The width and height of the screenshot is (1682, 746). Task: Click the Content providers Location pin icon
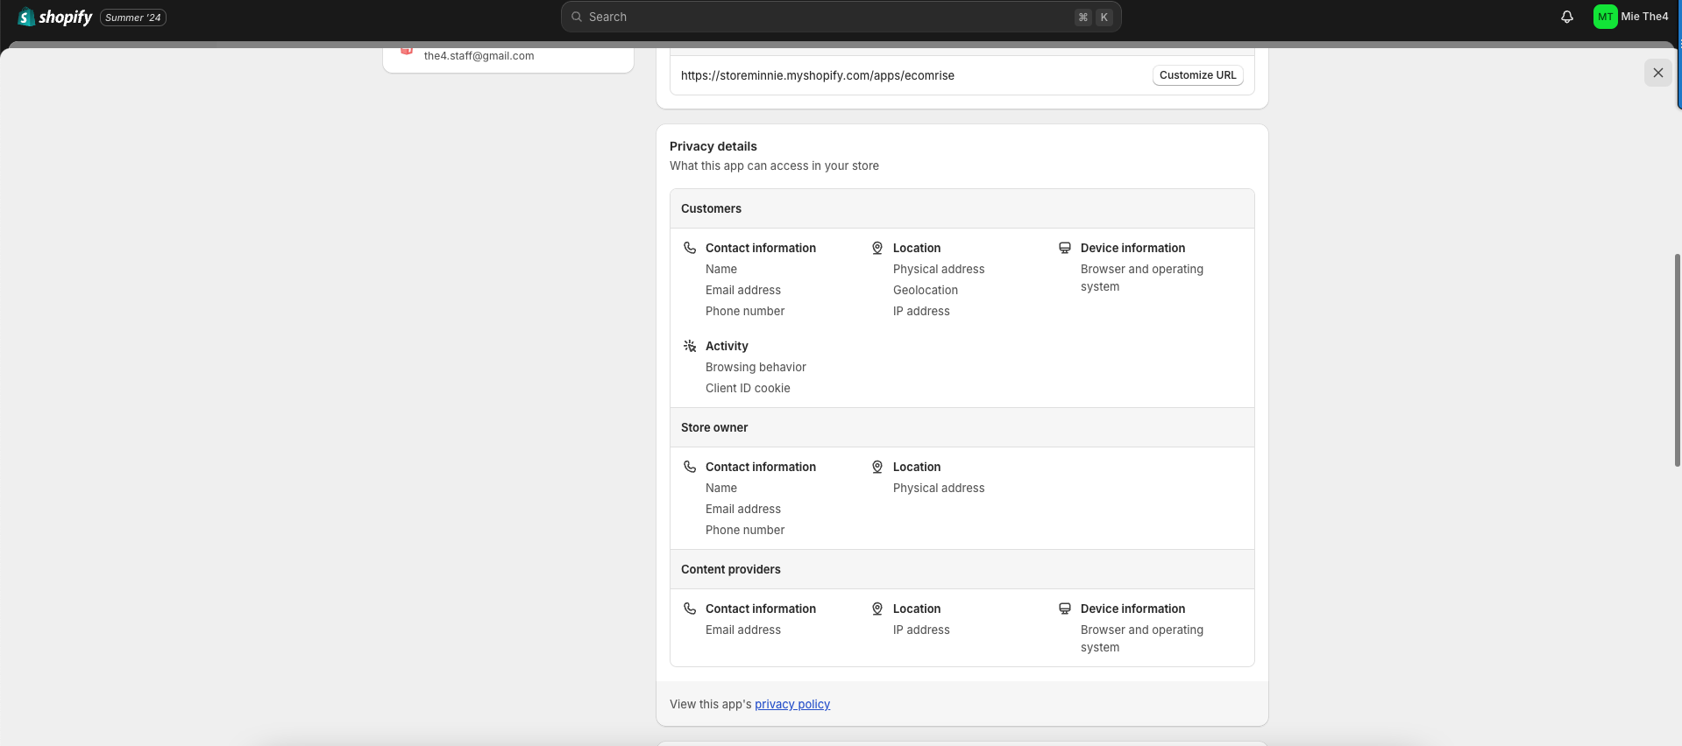(x=876, y=609)
